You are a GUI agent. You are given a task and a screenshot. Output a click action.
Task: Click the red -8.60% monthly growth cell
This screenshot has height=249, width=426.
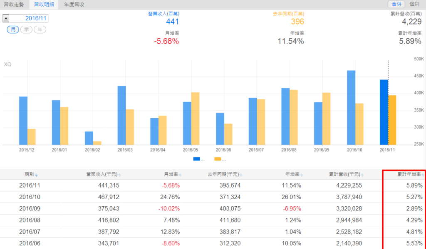(171, 244)
